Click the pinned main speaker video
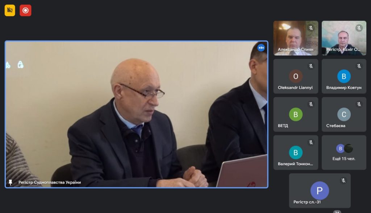Viewport: 371px width, 213px height. pos(137,114)
